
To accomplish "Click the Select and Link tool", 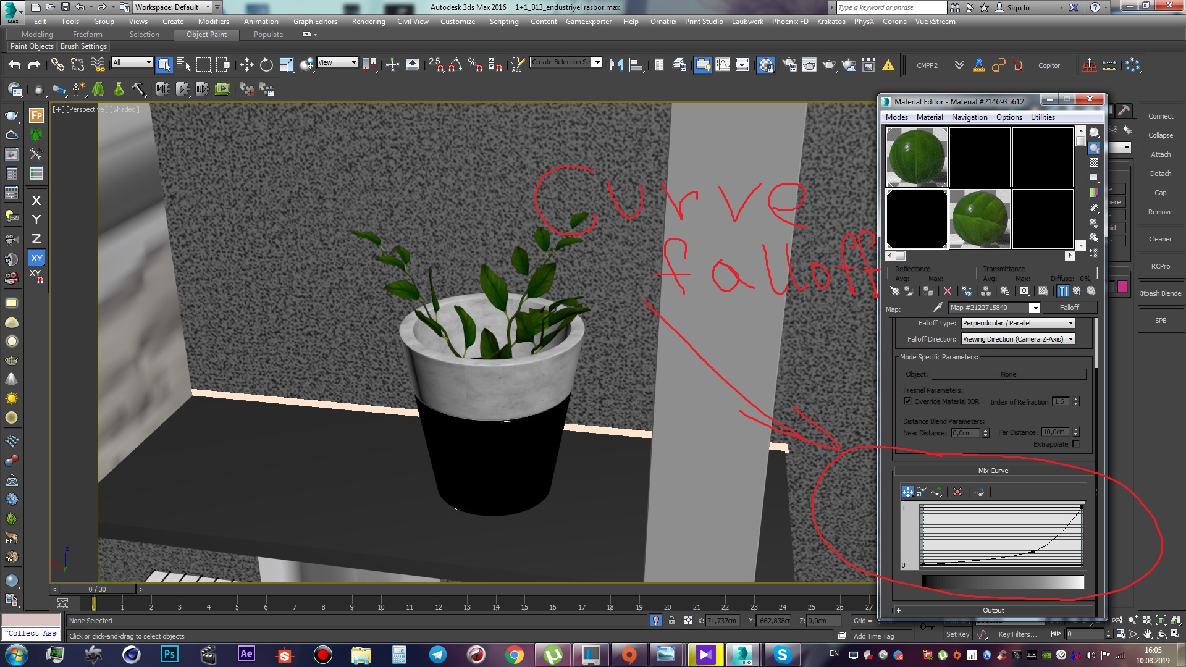I will (57, 65).
